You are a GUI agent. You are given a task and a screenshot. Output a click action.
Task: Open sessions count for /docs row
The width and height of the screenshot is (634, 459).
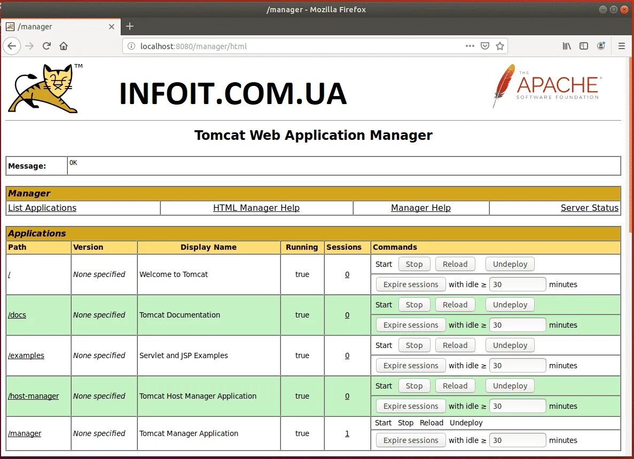347,315
